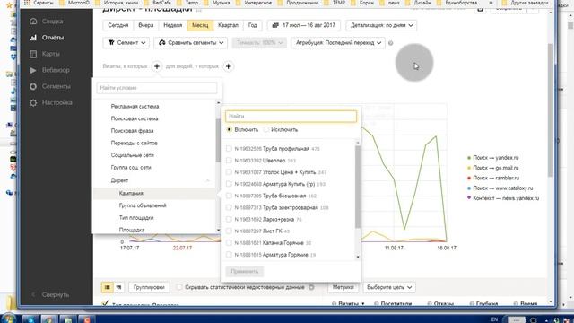Click green legend dot Поиск → yandex.ru
Viewport: 574px width, 323px height.
tap(469, 158)
